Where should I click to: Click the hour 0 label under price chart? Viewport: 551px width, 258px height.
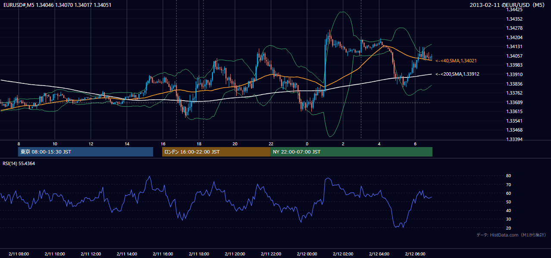point(307,144)
